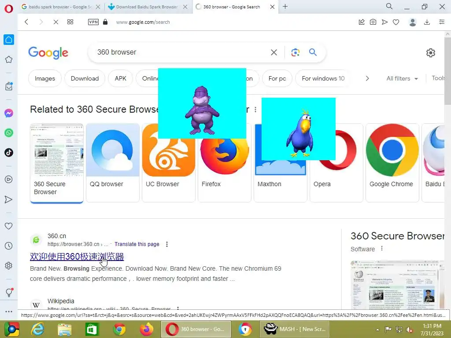Open the speed dial grid icon
The image size is (451, 338).
pyautogui.click(x=70, y=22)
